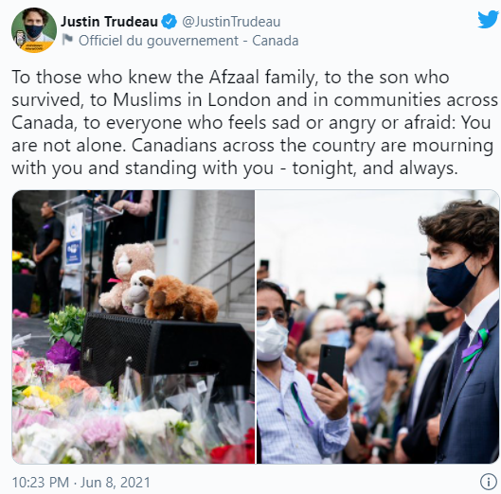Click the brown plush toy on the speaker

click(179, 298)
